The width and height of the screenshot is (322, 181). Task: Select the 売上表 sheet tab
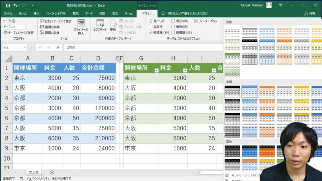click(x=34, y=172)
